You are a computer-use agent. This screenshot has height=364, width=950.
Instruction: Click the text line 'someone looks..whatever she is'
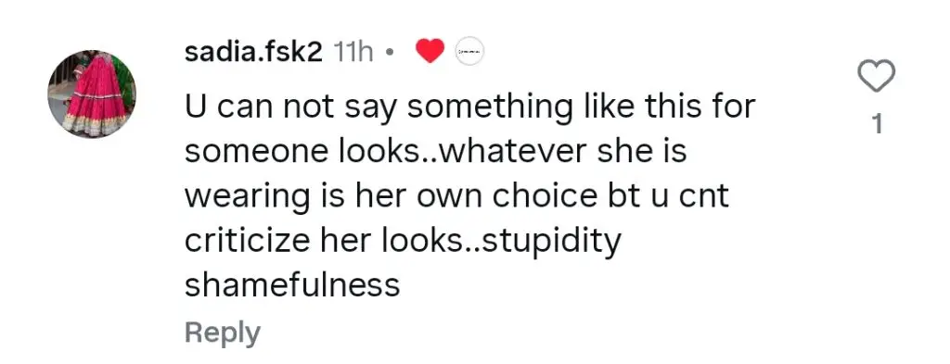(435, 153)
